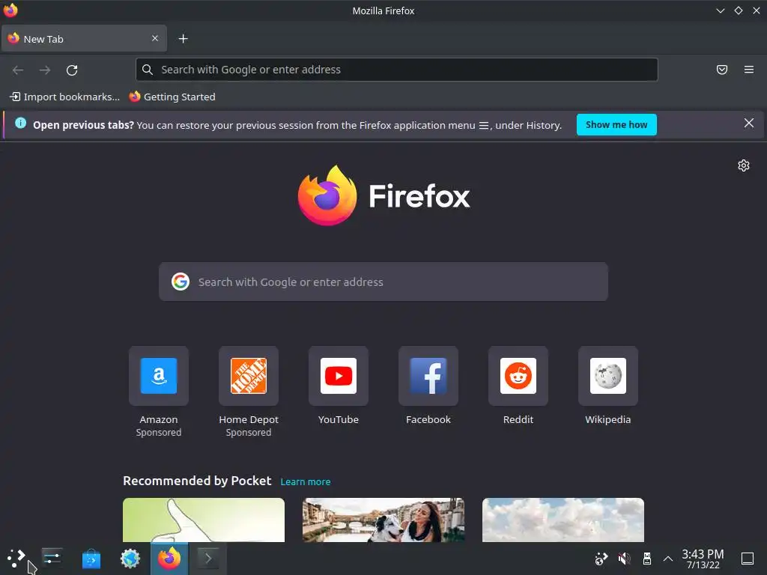Click Import bookmarks in bookmarks toolbar
Image resolution: width=767 pixels, height=575 pixels.
(x=65, y=97)
